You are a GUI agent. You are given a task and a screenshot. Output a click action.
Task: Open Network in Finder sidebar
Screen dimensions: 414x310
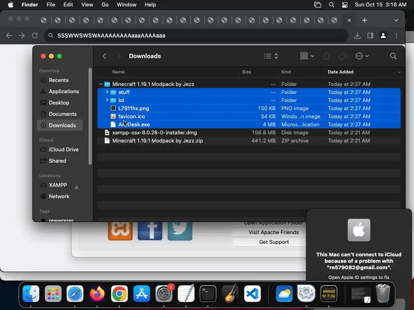click(x=60, y=197)
